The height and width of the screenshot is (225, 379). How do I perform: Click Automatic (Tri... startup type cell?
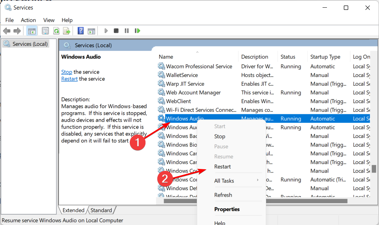pyautogui.click(x=328, y=180)
